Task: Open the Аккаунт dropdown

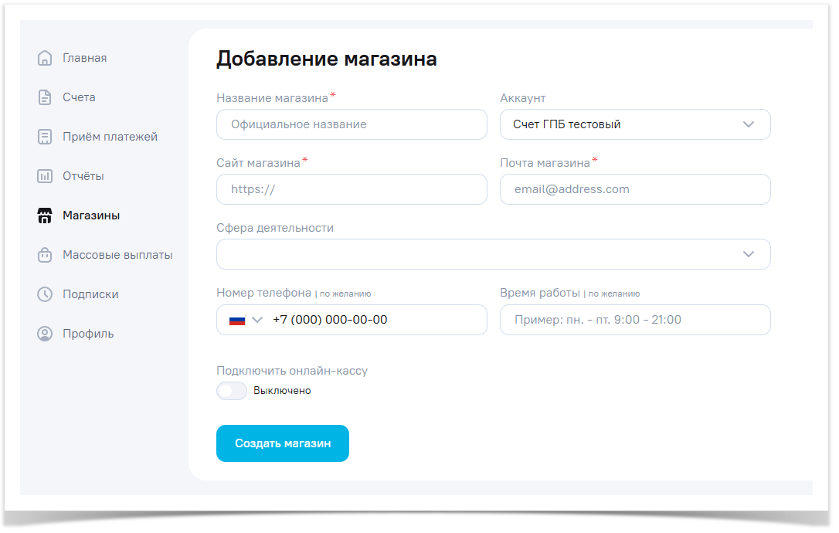Action: (x=634, y=124)
